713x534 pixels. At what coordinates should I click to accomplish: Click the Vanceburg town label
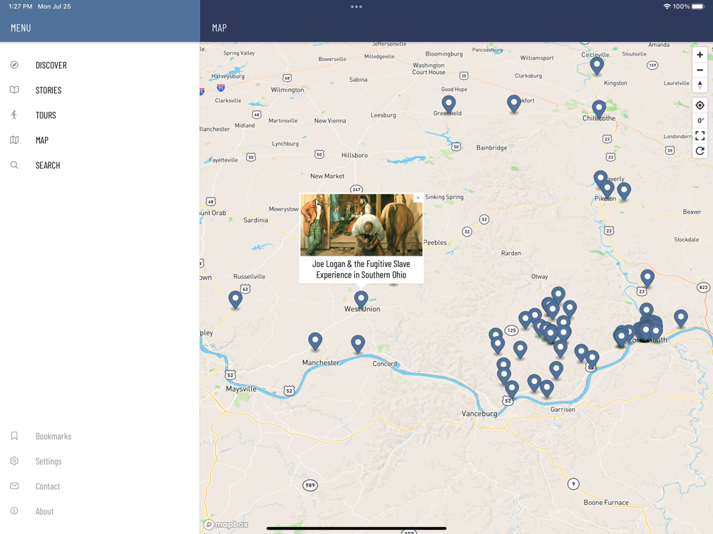point(479,414)
